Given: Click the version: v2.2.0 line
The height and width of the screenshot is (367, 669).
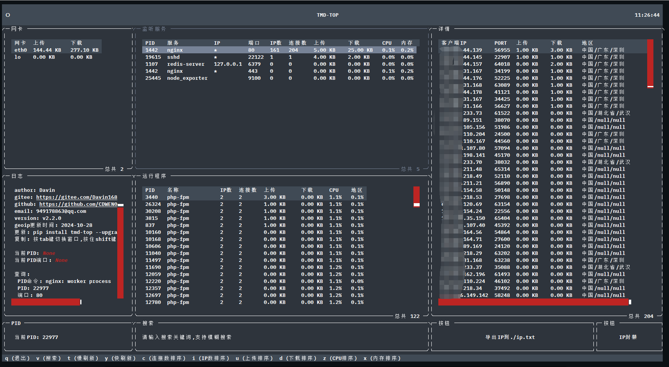Looking at the screenshot, I should [38, 218].
